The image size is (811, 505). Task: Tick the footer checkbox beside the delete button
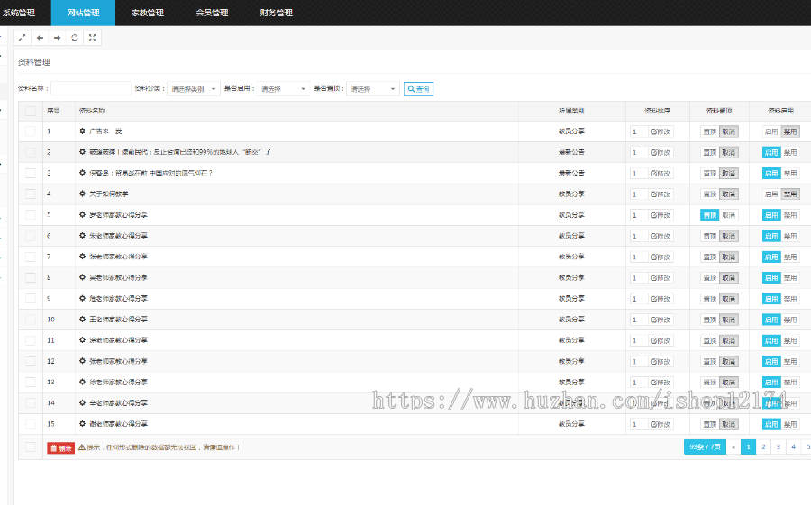tap(31, 447)
